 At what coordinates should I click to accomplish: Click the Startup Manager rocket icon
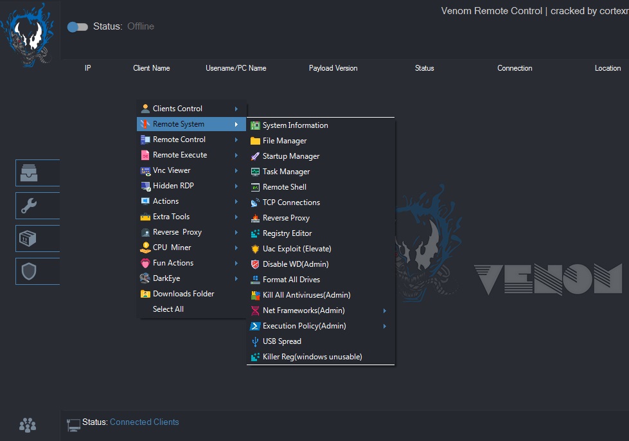tap(255, 156)
